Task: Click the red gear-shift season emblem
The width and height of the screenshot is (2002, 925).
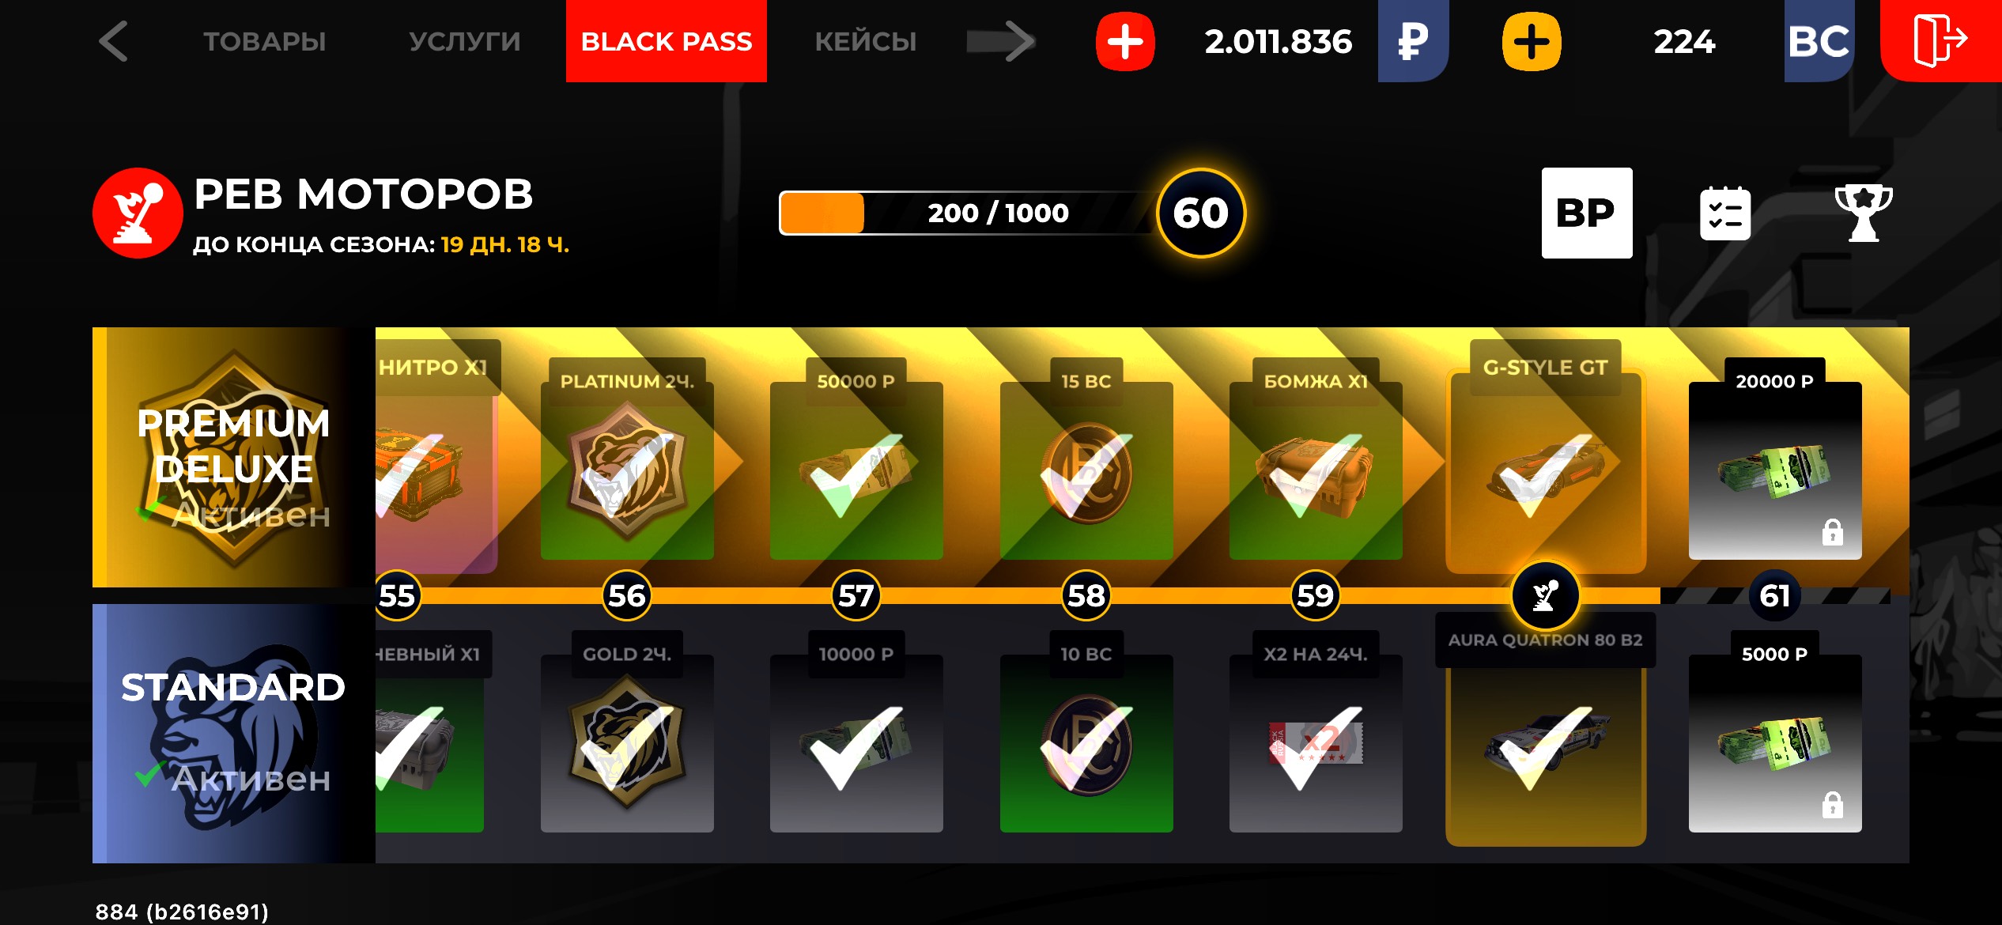Action: (138, 213)
